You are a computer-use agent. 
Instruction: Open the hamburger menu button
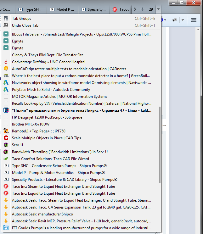point(194,20)
